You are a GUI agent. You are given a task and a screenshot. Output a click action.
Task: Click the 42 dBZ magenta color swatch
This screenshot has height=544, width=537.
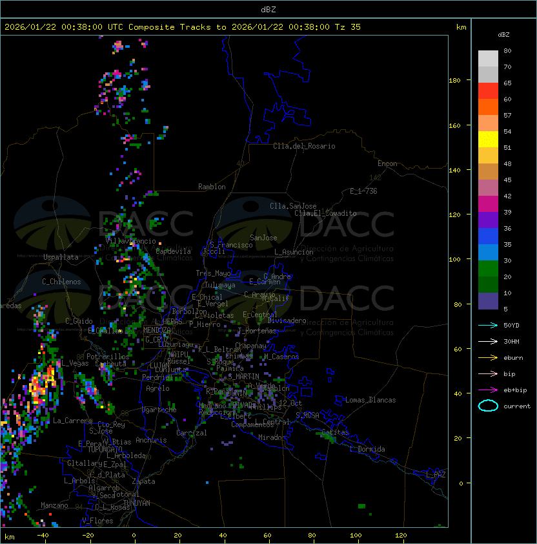pos(488,204)
